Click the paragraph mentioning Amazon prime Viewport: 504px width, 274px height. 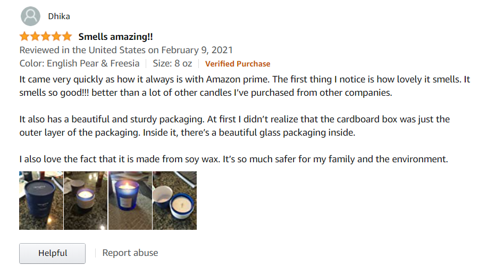coord(245,86)
